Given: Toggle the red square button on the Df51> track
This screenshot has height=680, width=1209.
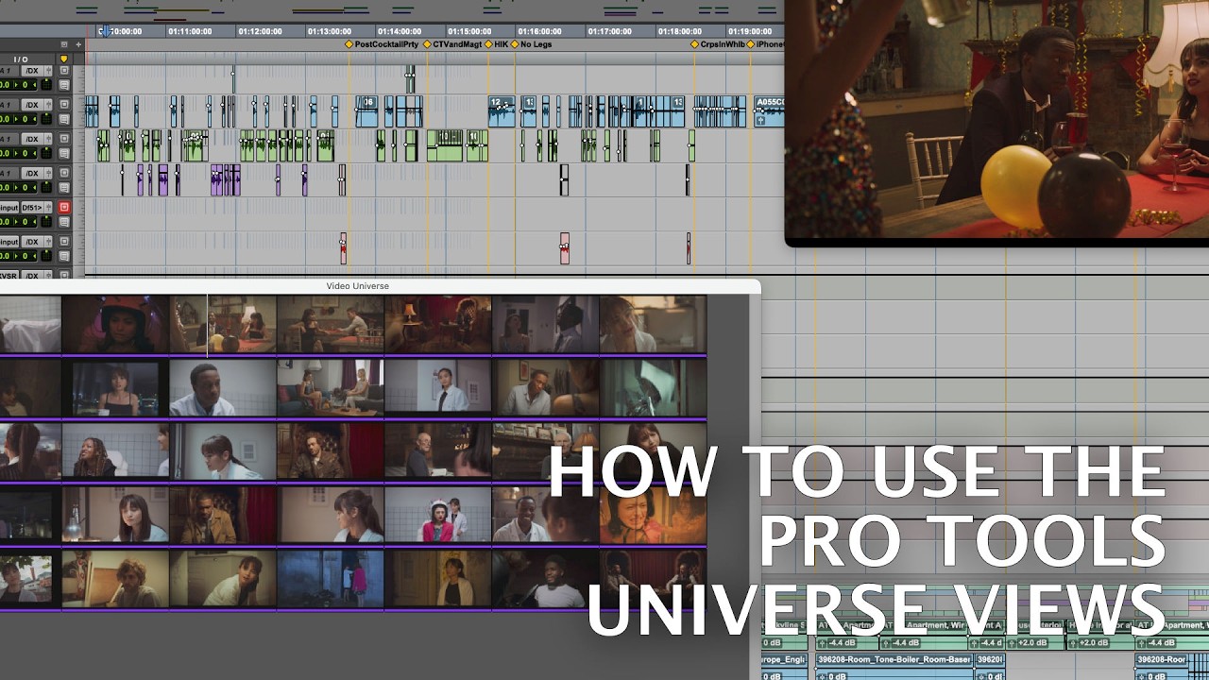Looking at the screenshot, I should point(64,207).
